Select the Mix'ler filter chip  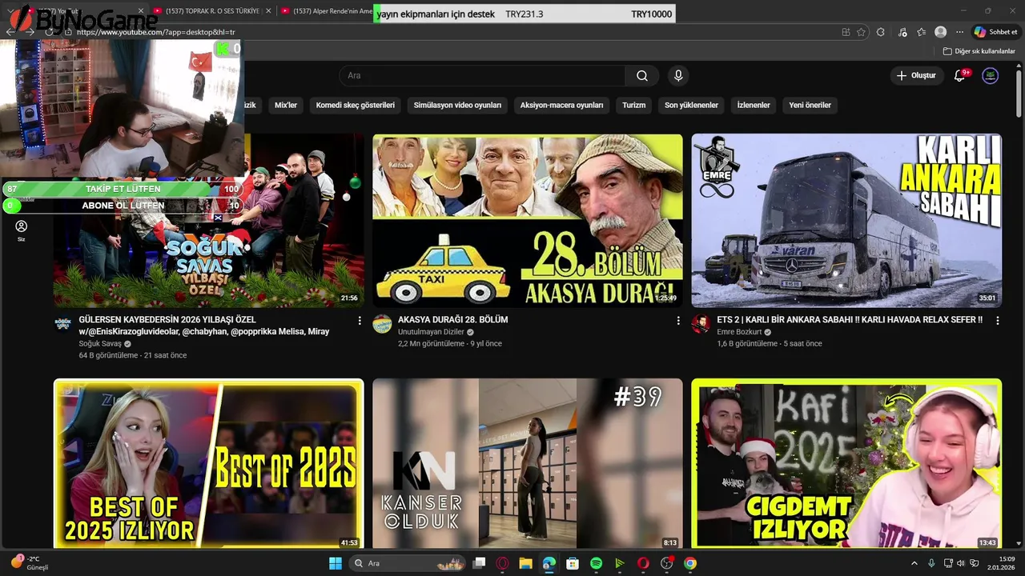click(x=286, y=105)
